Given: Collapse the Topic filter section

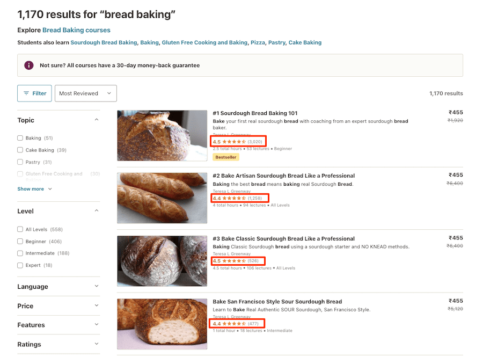Looking at the screenshot, I should pyautogui.click(x=97, y=119).
